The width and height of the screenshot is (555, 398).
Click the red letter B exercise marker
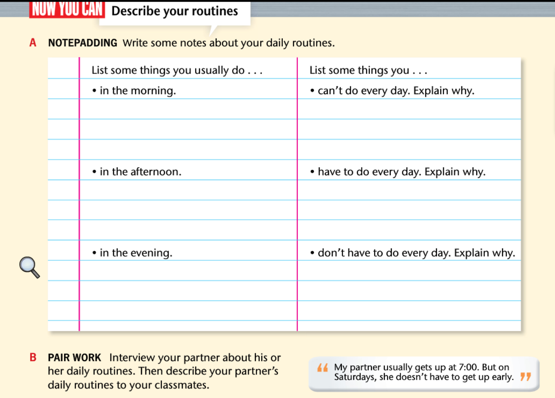pyautogui.click(x=33, y=358)
